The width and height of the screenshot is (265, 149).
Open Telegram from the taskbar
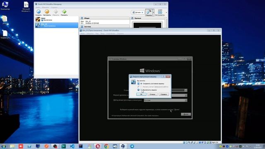(132, 146)
